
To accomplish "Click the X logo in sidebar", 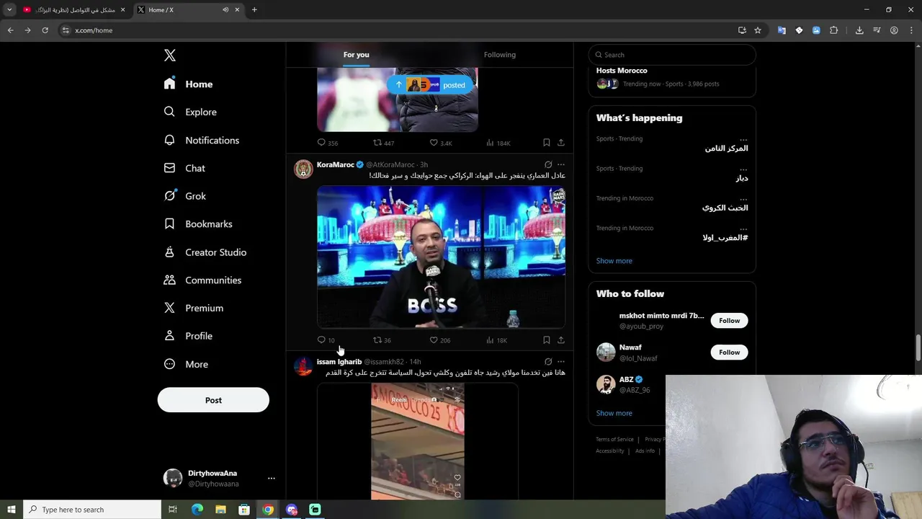I will [x=170, y=56].
